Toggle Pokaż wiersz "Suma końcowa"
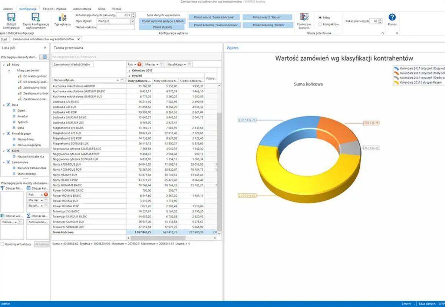 click(214, 17)
